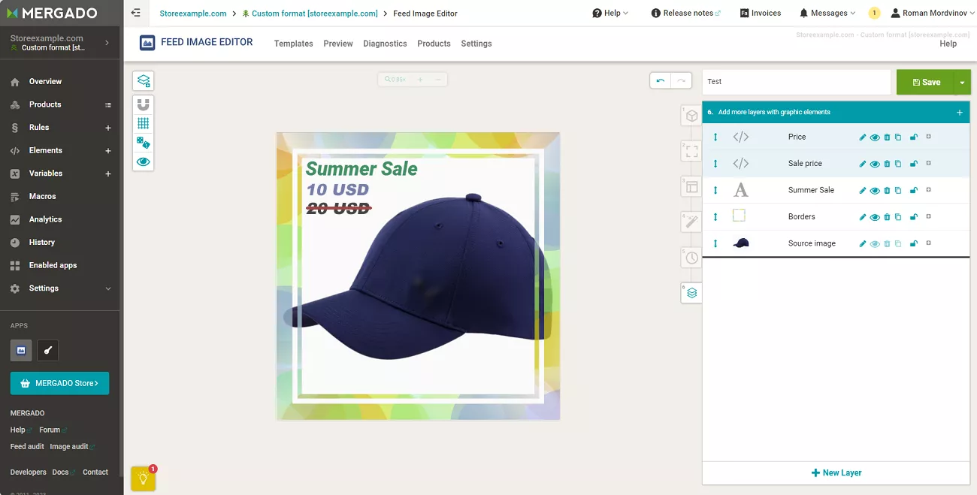Toggle the magnet snapping tool
The image size is (977, 495).
click(143, 104)
